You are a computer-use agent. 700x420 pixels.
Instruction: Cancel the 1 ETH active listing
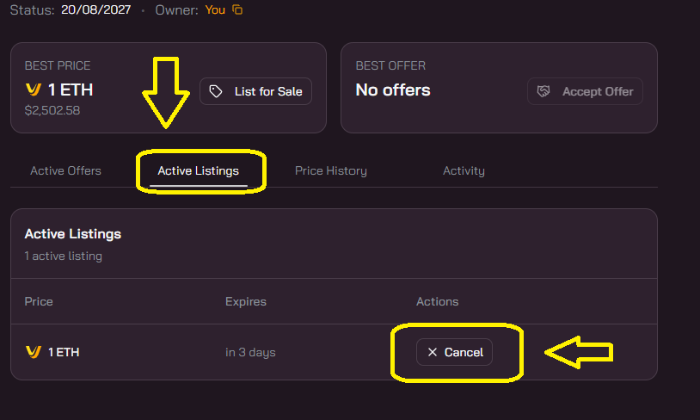pos(454,352)
